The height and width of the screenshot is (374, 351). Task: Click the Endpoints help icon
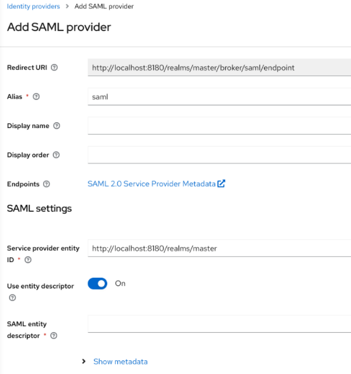coord(47,184)
